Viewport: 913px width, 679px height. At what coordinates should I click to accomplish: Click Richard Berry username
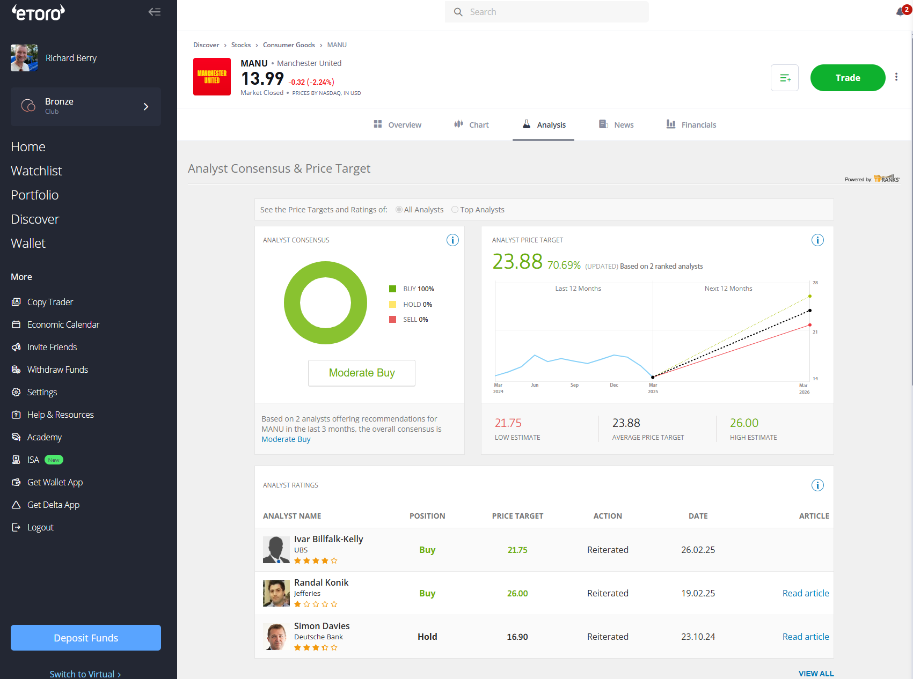pos(71,58)
